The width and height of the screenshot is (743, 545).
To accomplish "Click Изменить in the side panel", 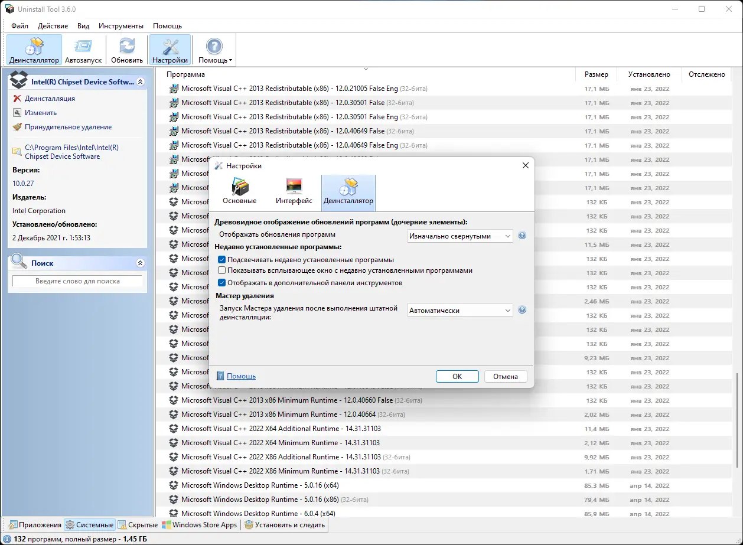I will [41, 113].
